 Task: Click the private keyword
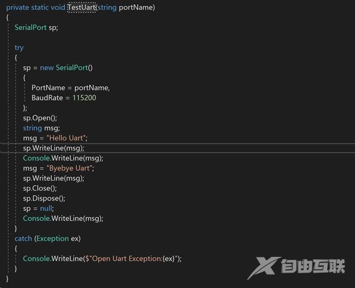point(19,8)
